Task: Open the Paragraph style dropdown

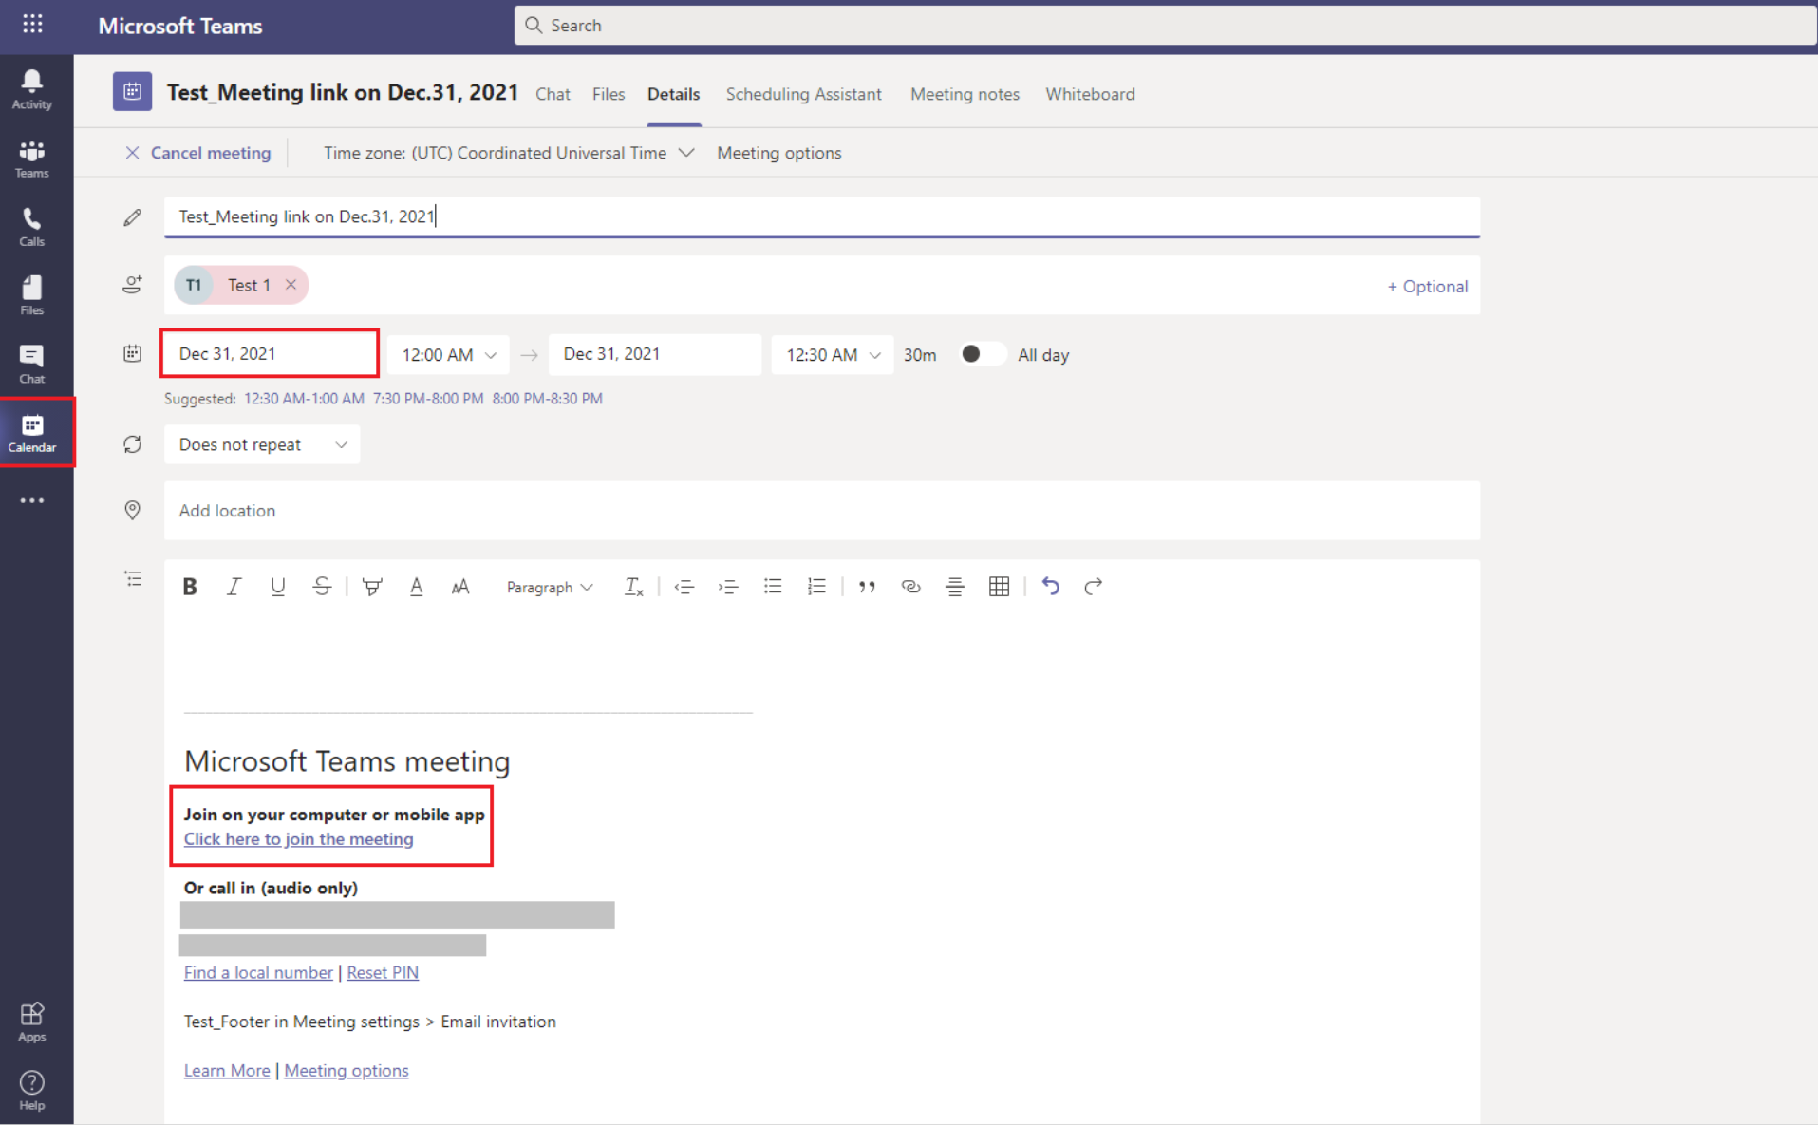Action: [x=549, y=588]
